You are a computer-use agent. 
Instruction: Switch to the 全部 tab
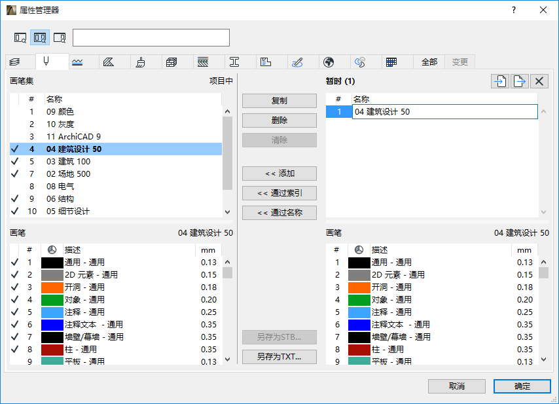pyautogui.click(x=429, y=62)
